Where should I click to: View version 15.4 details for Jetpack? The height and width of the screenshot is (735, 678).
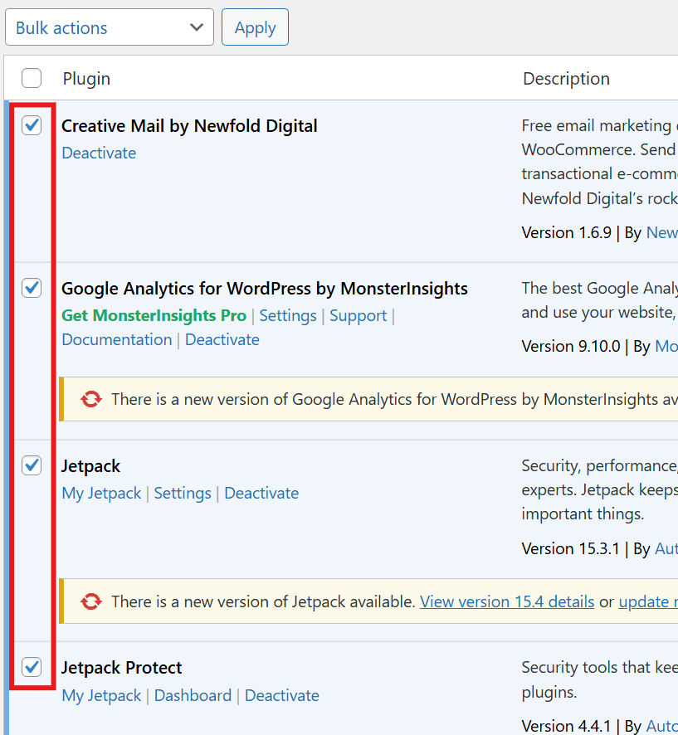(506, 601)
